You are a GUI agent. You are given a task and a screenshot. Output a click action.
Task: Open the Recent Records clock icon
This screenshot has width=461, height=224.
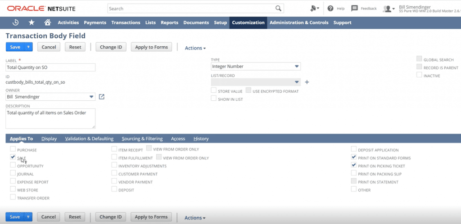coord(16,22)
